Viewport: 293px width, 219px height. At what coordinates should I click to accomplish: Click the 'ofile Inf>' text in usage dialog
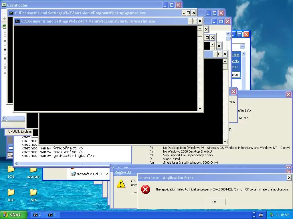pos(245,111)
